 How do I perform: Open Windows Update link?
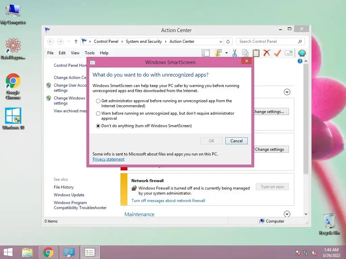coord(69,195)
